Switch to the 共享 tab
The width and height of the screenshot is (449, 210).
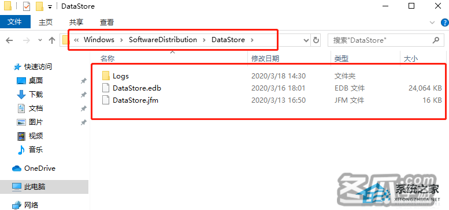(76, 22)
